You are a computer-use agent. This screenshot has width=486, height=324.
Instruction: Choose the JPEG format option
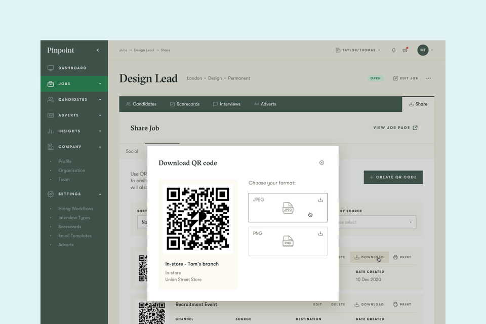[x=288, y=208]
